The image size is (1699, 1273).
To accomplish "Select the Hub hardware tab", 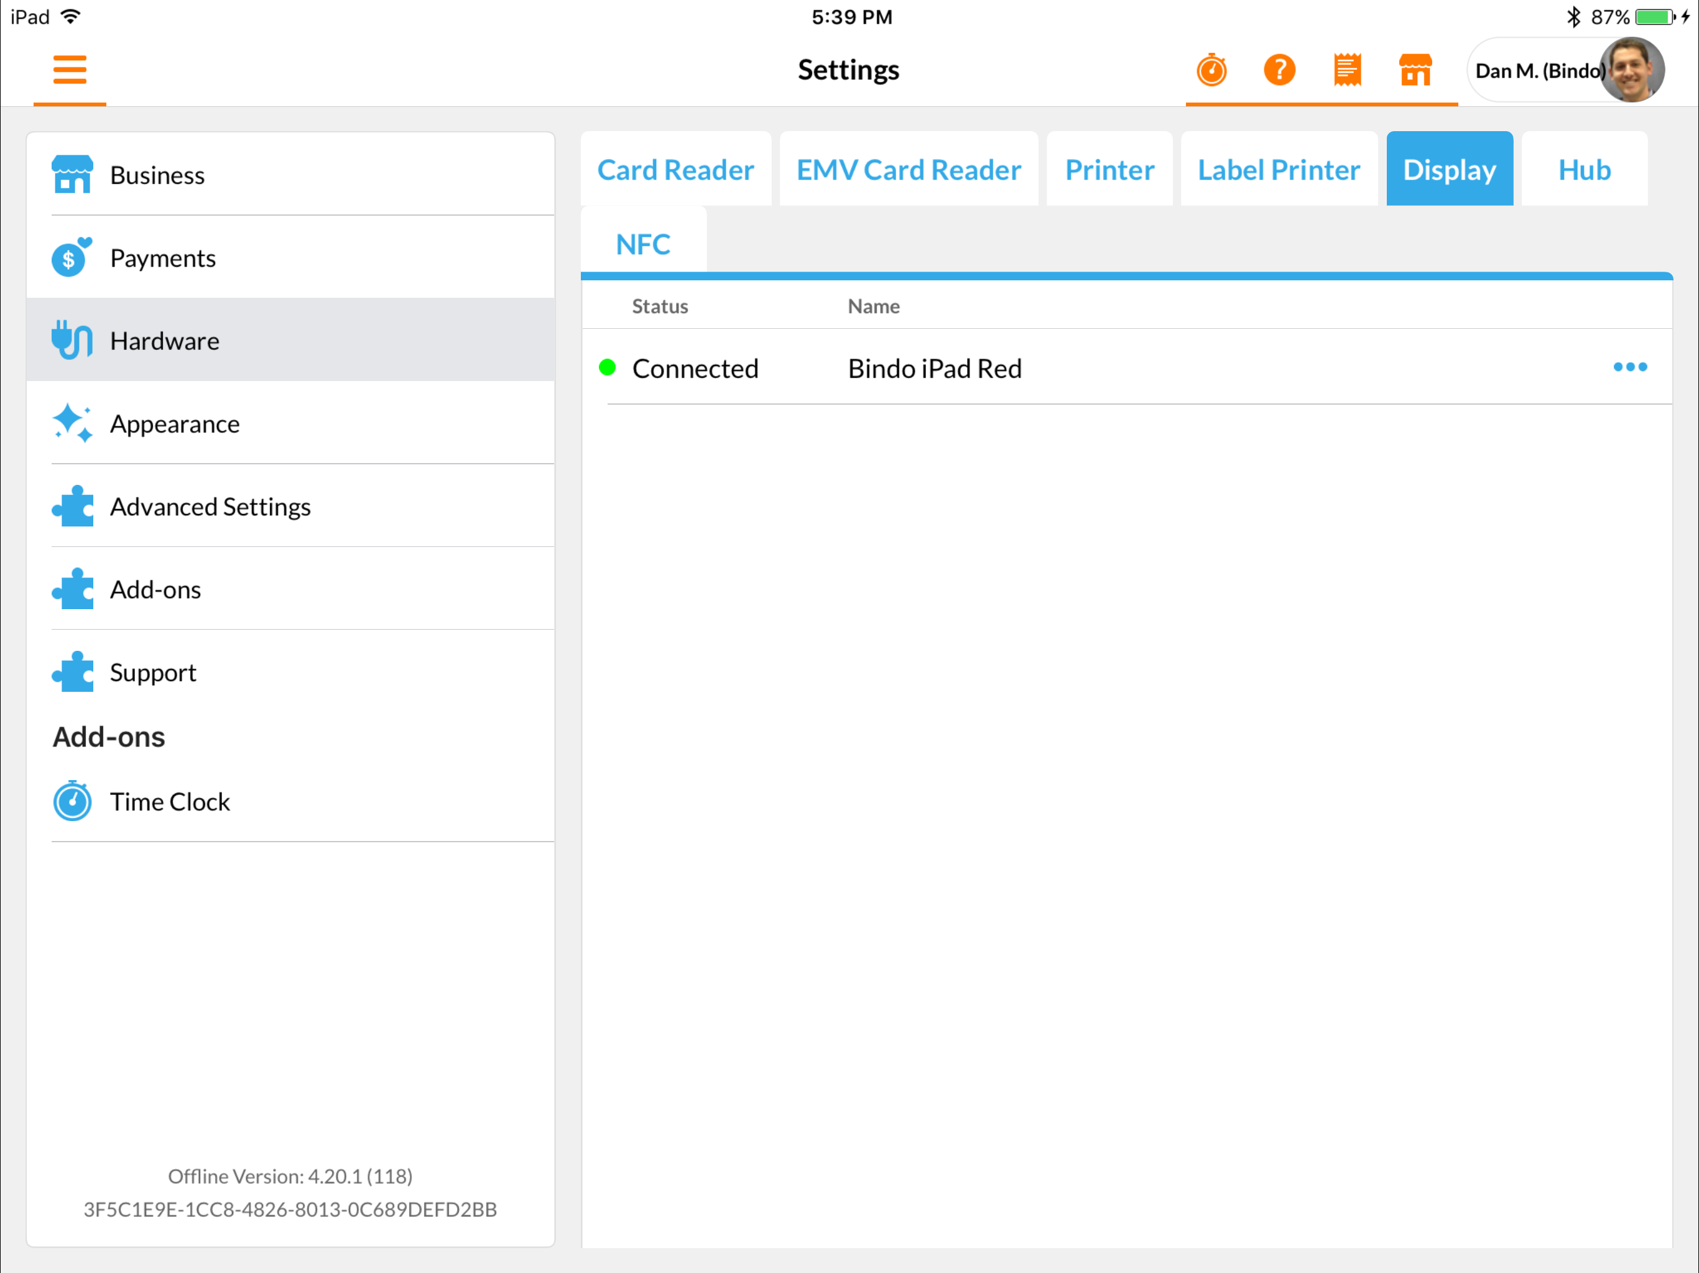I will click(1584, 169).
